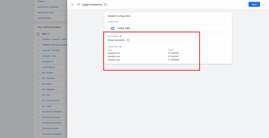Open the Scroll Direction variable
The height and width of the screenshot is (138, 269).
coord(44,18)
